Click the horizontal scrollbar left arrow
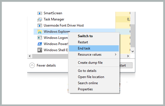The image size is (165, 106). [30, 56]
